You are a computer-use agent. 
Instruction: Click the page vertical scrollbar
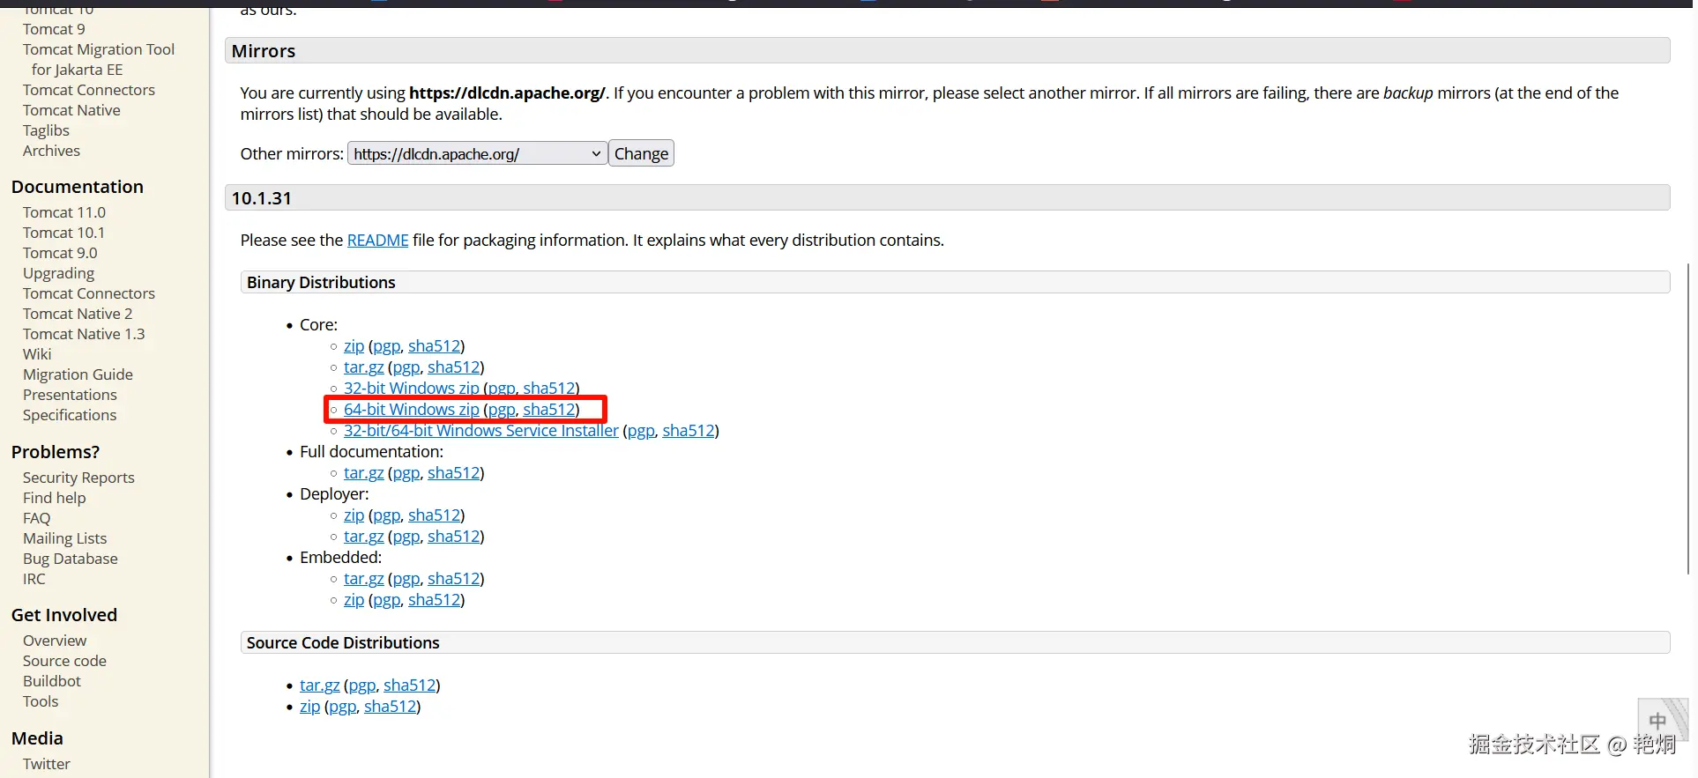tap(1689, 419)
